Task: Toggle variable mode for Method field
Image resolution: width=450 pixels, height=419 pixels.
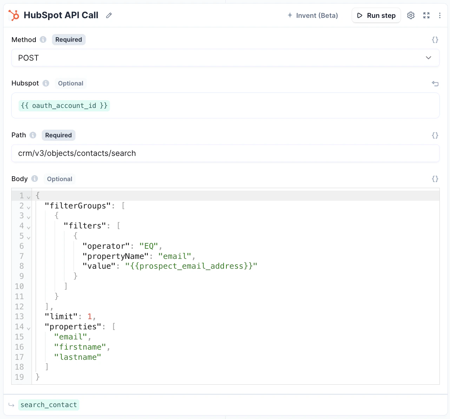Action: 435,40
